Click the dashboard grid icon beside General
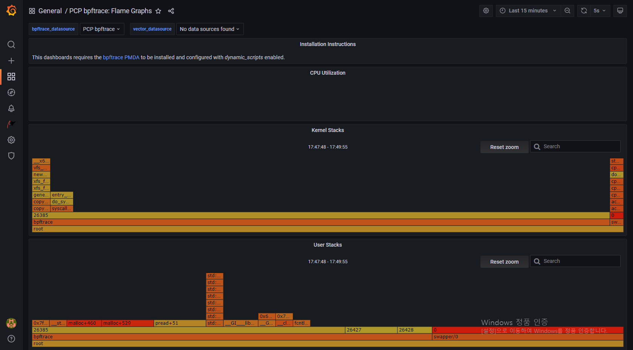 (x=32, y=11)
